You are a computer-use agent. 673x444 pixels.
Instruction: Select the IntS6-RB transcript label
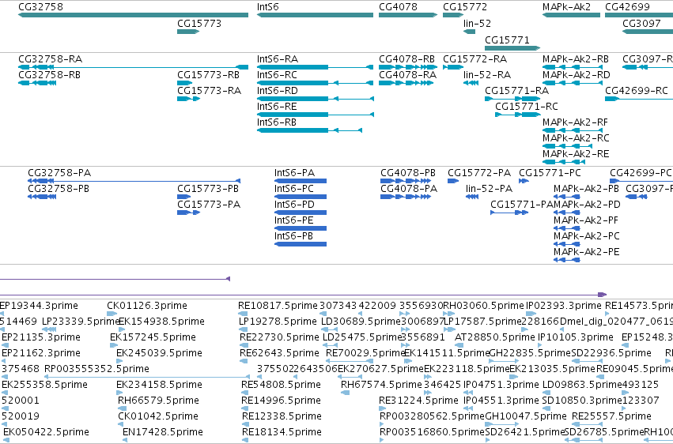pyautogui.click(x=277, y=122)
